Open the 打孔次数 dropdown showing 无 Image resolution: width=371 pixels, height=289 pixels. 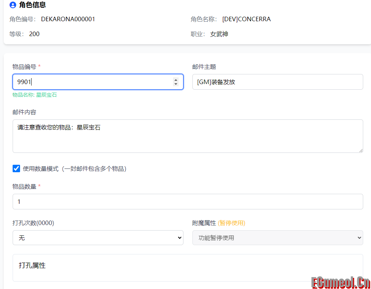tap(98, 238)
